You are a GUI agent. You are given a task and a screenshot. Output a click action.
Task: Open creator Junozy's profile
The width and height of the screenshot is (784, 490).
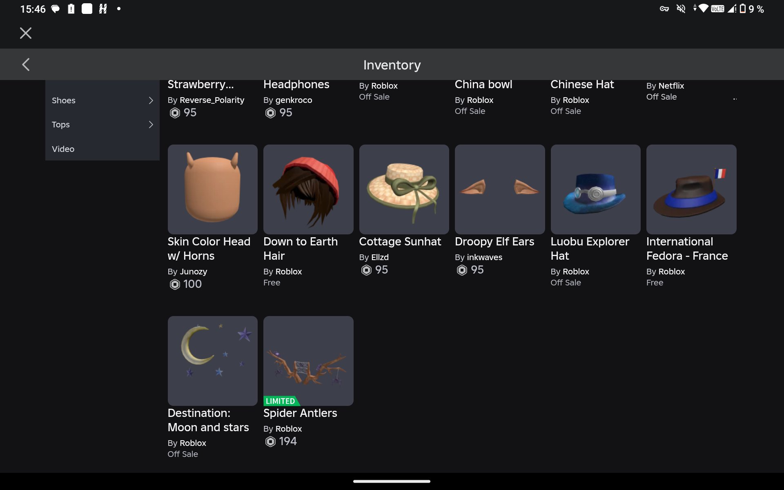pos(193,272)
